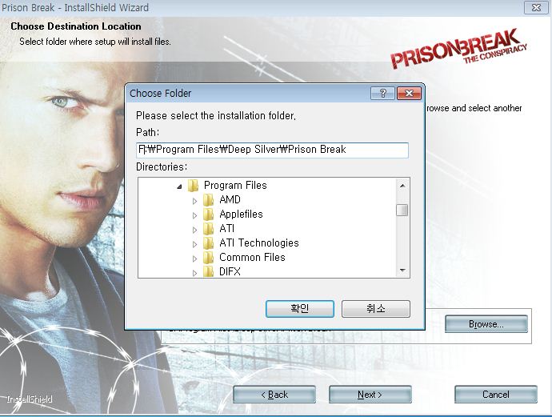Select the Common Files folder icon

[209, 258]
